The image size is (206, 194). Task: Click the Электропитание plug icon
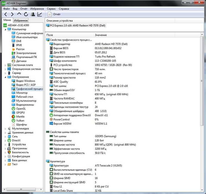pos(13,53)
